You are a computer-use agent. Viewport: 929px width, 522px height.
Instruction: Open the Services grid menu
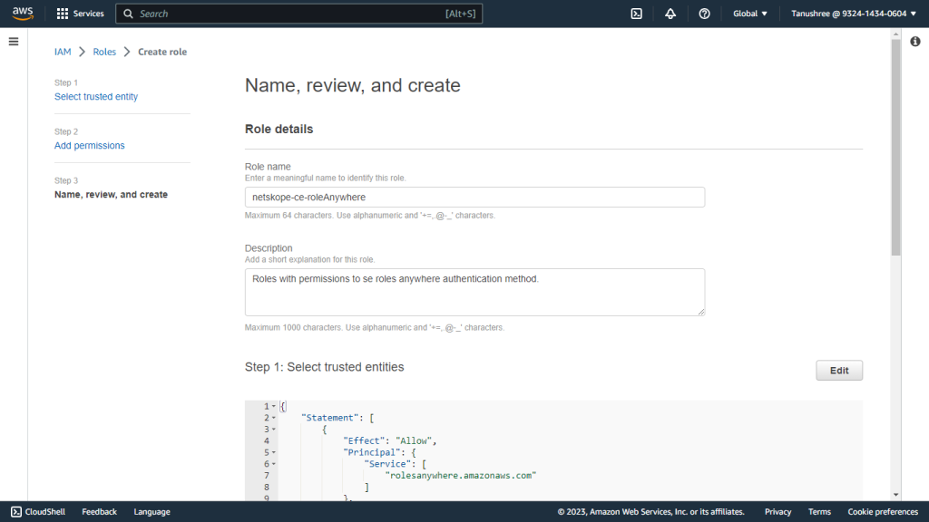pyautogui.click(x=80, y=14)
